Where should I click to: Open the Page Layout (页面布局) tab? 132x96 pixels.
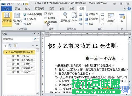click(40, 9)
